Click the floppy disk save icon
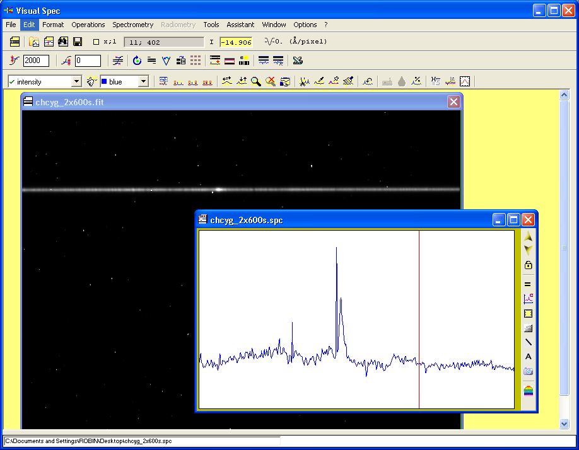579x450 pixels. (x=78, y=42)
